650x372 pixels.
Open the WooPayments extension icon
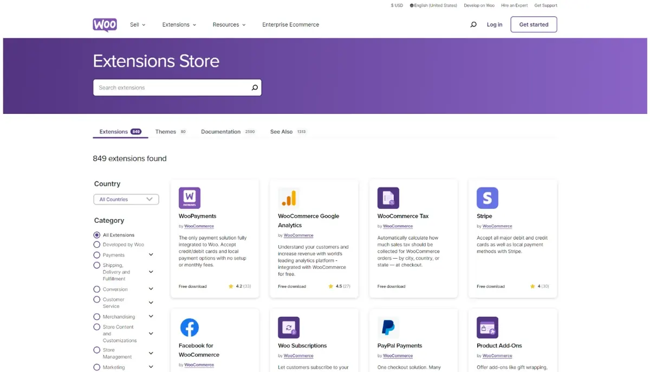click(190, 198)
